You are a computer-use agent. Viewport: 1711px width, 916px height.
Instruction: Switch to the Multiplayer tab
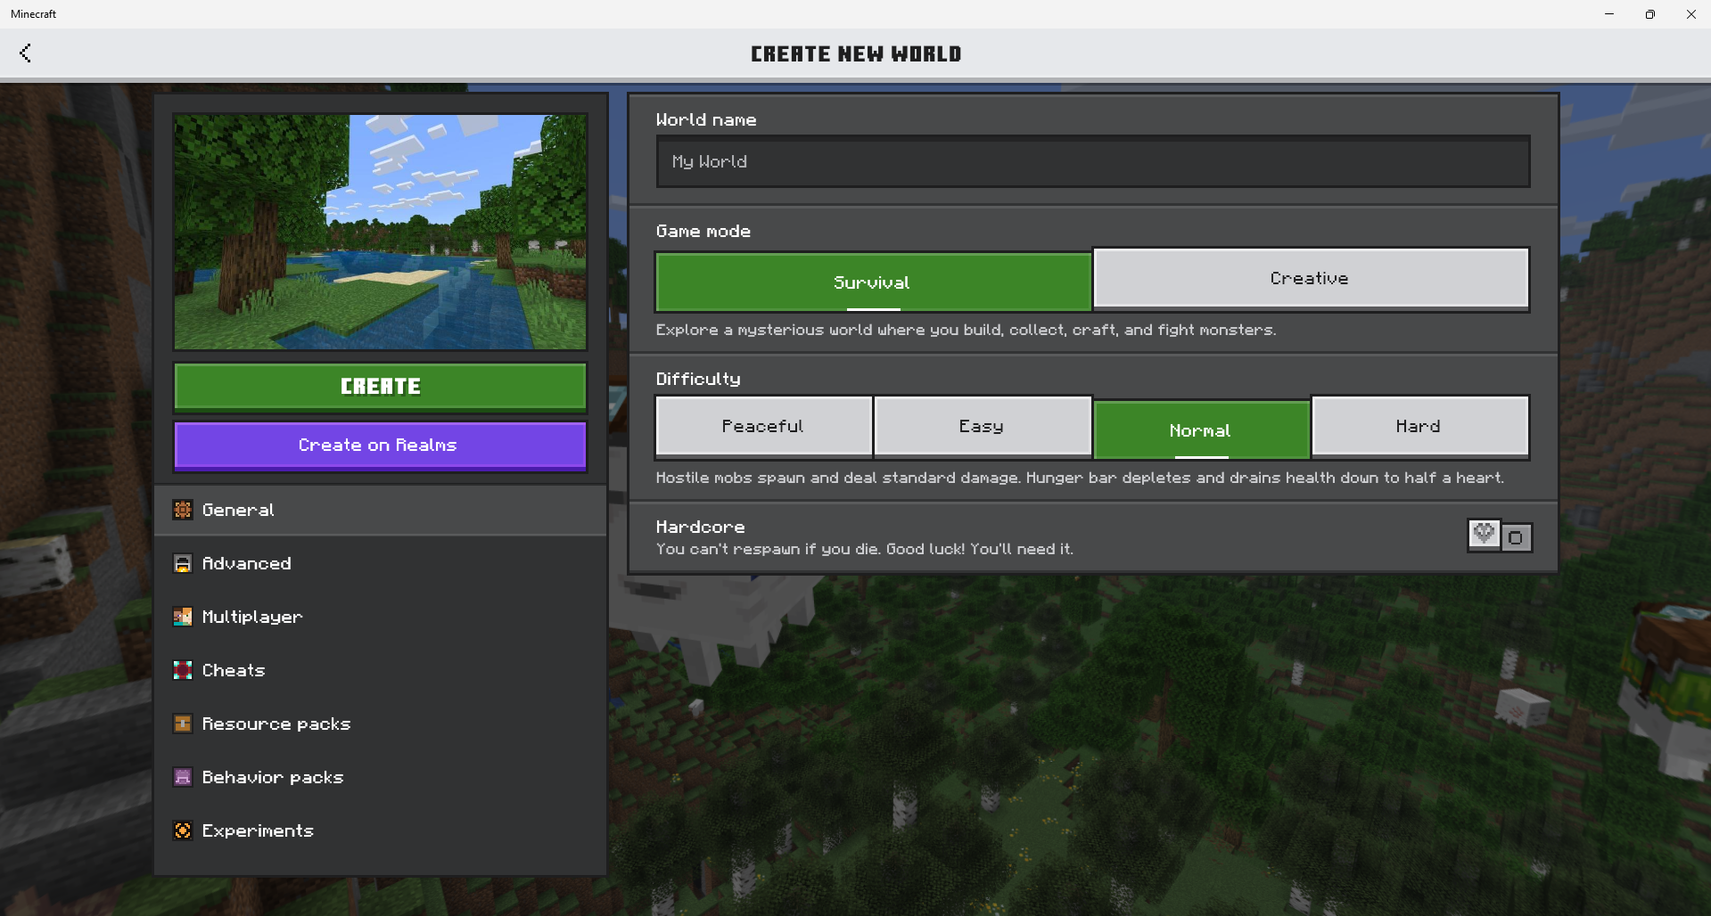point(381,617)
